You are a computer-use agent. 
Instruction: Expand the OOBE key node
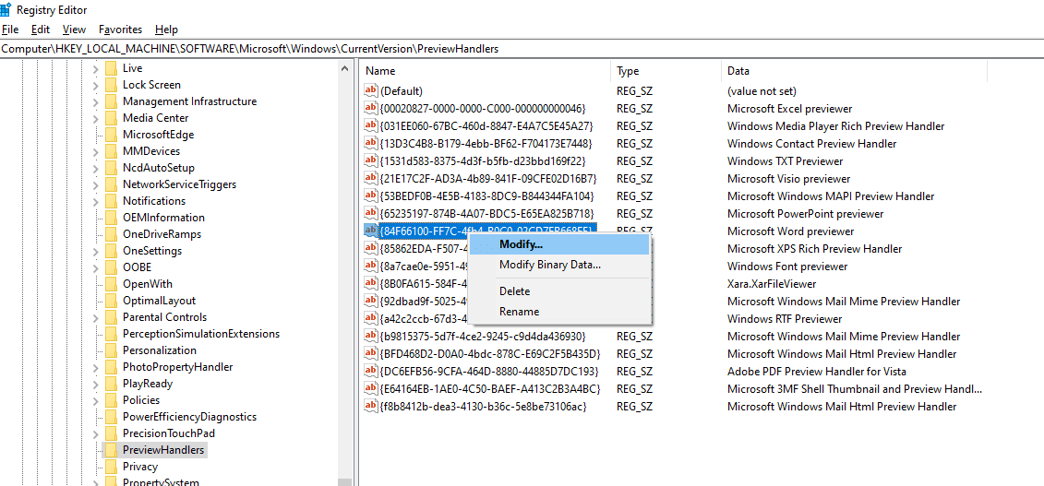coord(95,268)
